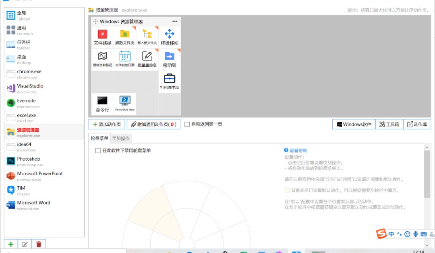Open the Windows软件 button
435x253 pixels.
[354, 124]
